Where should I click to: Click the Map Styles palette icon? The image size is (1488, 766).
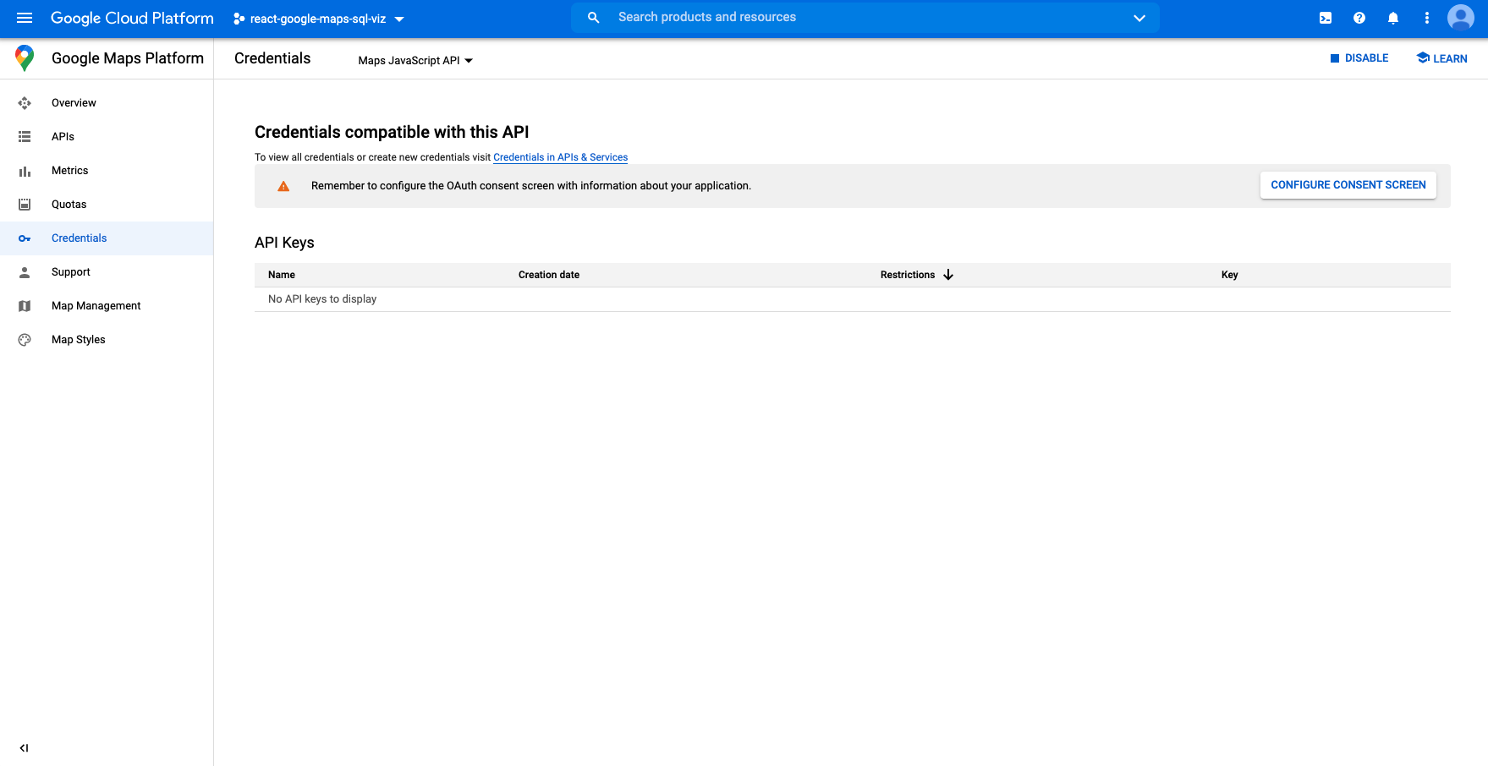point(25,340)
